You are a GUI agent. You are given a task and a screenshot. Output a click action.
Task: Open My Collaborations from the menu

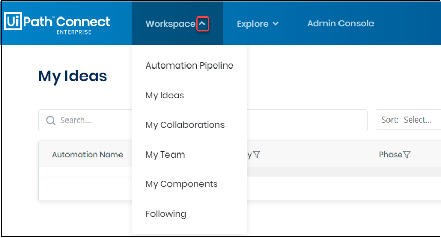[x=185, y=125]
